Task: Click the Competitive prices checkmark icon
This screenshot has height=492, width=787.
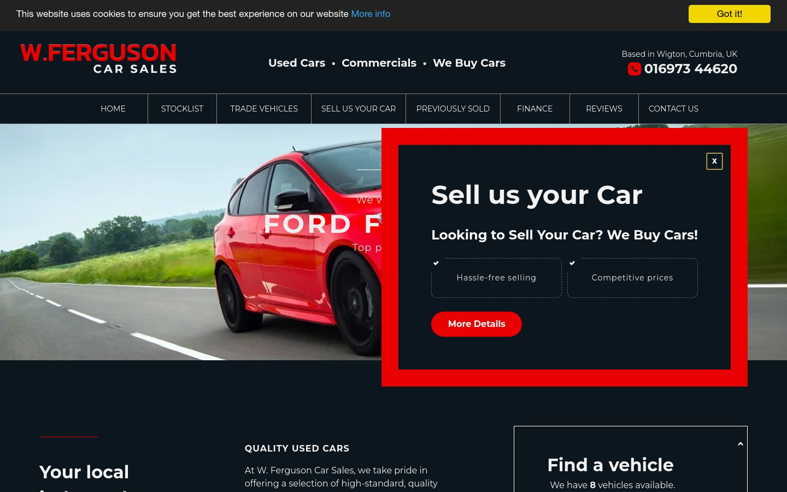Action: pyautogui.click(x=572, y=263)
